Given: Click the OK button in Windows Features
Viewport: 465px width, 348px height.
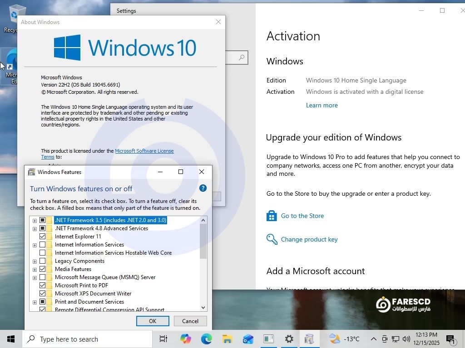Looking at the screenshot, I should [153, 321].
